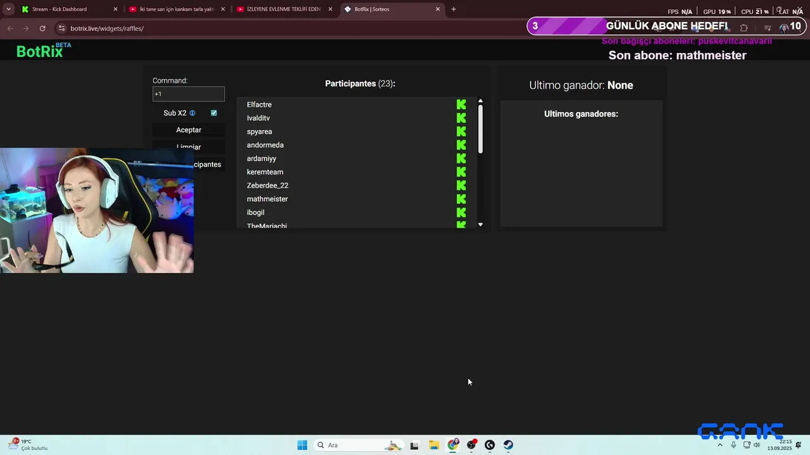Click the Kick icon beside Zeberdee_22

(x=461, y=186)
